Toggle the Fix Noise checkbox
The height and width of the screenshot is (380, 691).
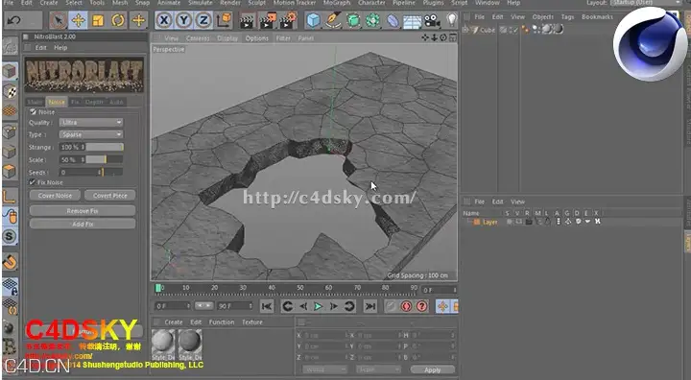(x=33, y=182)
